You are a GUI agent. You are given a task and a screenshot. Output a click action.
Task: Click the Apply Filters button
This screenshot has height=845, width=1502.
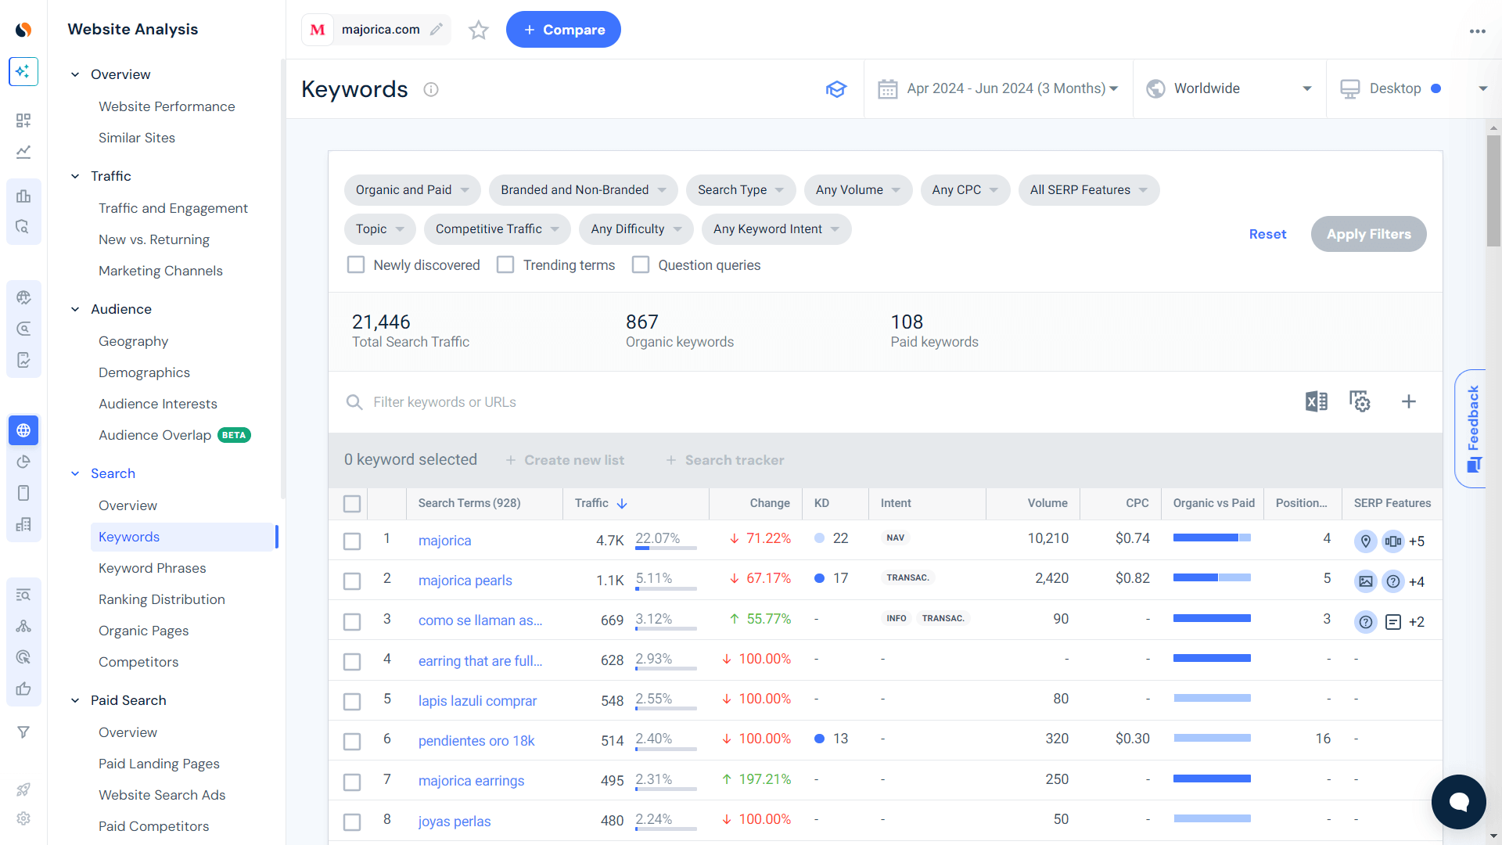1368,234
